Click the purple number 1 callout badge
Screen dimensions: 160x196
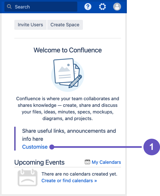tap(152, 147)
